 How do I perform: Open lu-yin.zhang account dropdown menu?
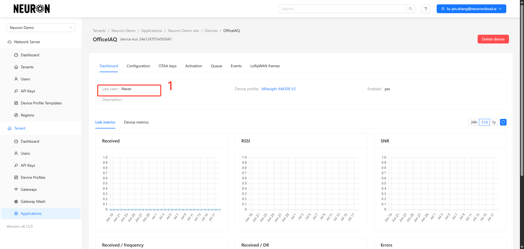coord(471,9)
